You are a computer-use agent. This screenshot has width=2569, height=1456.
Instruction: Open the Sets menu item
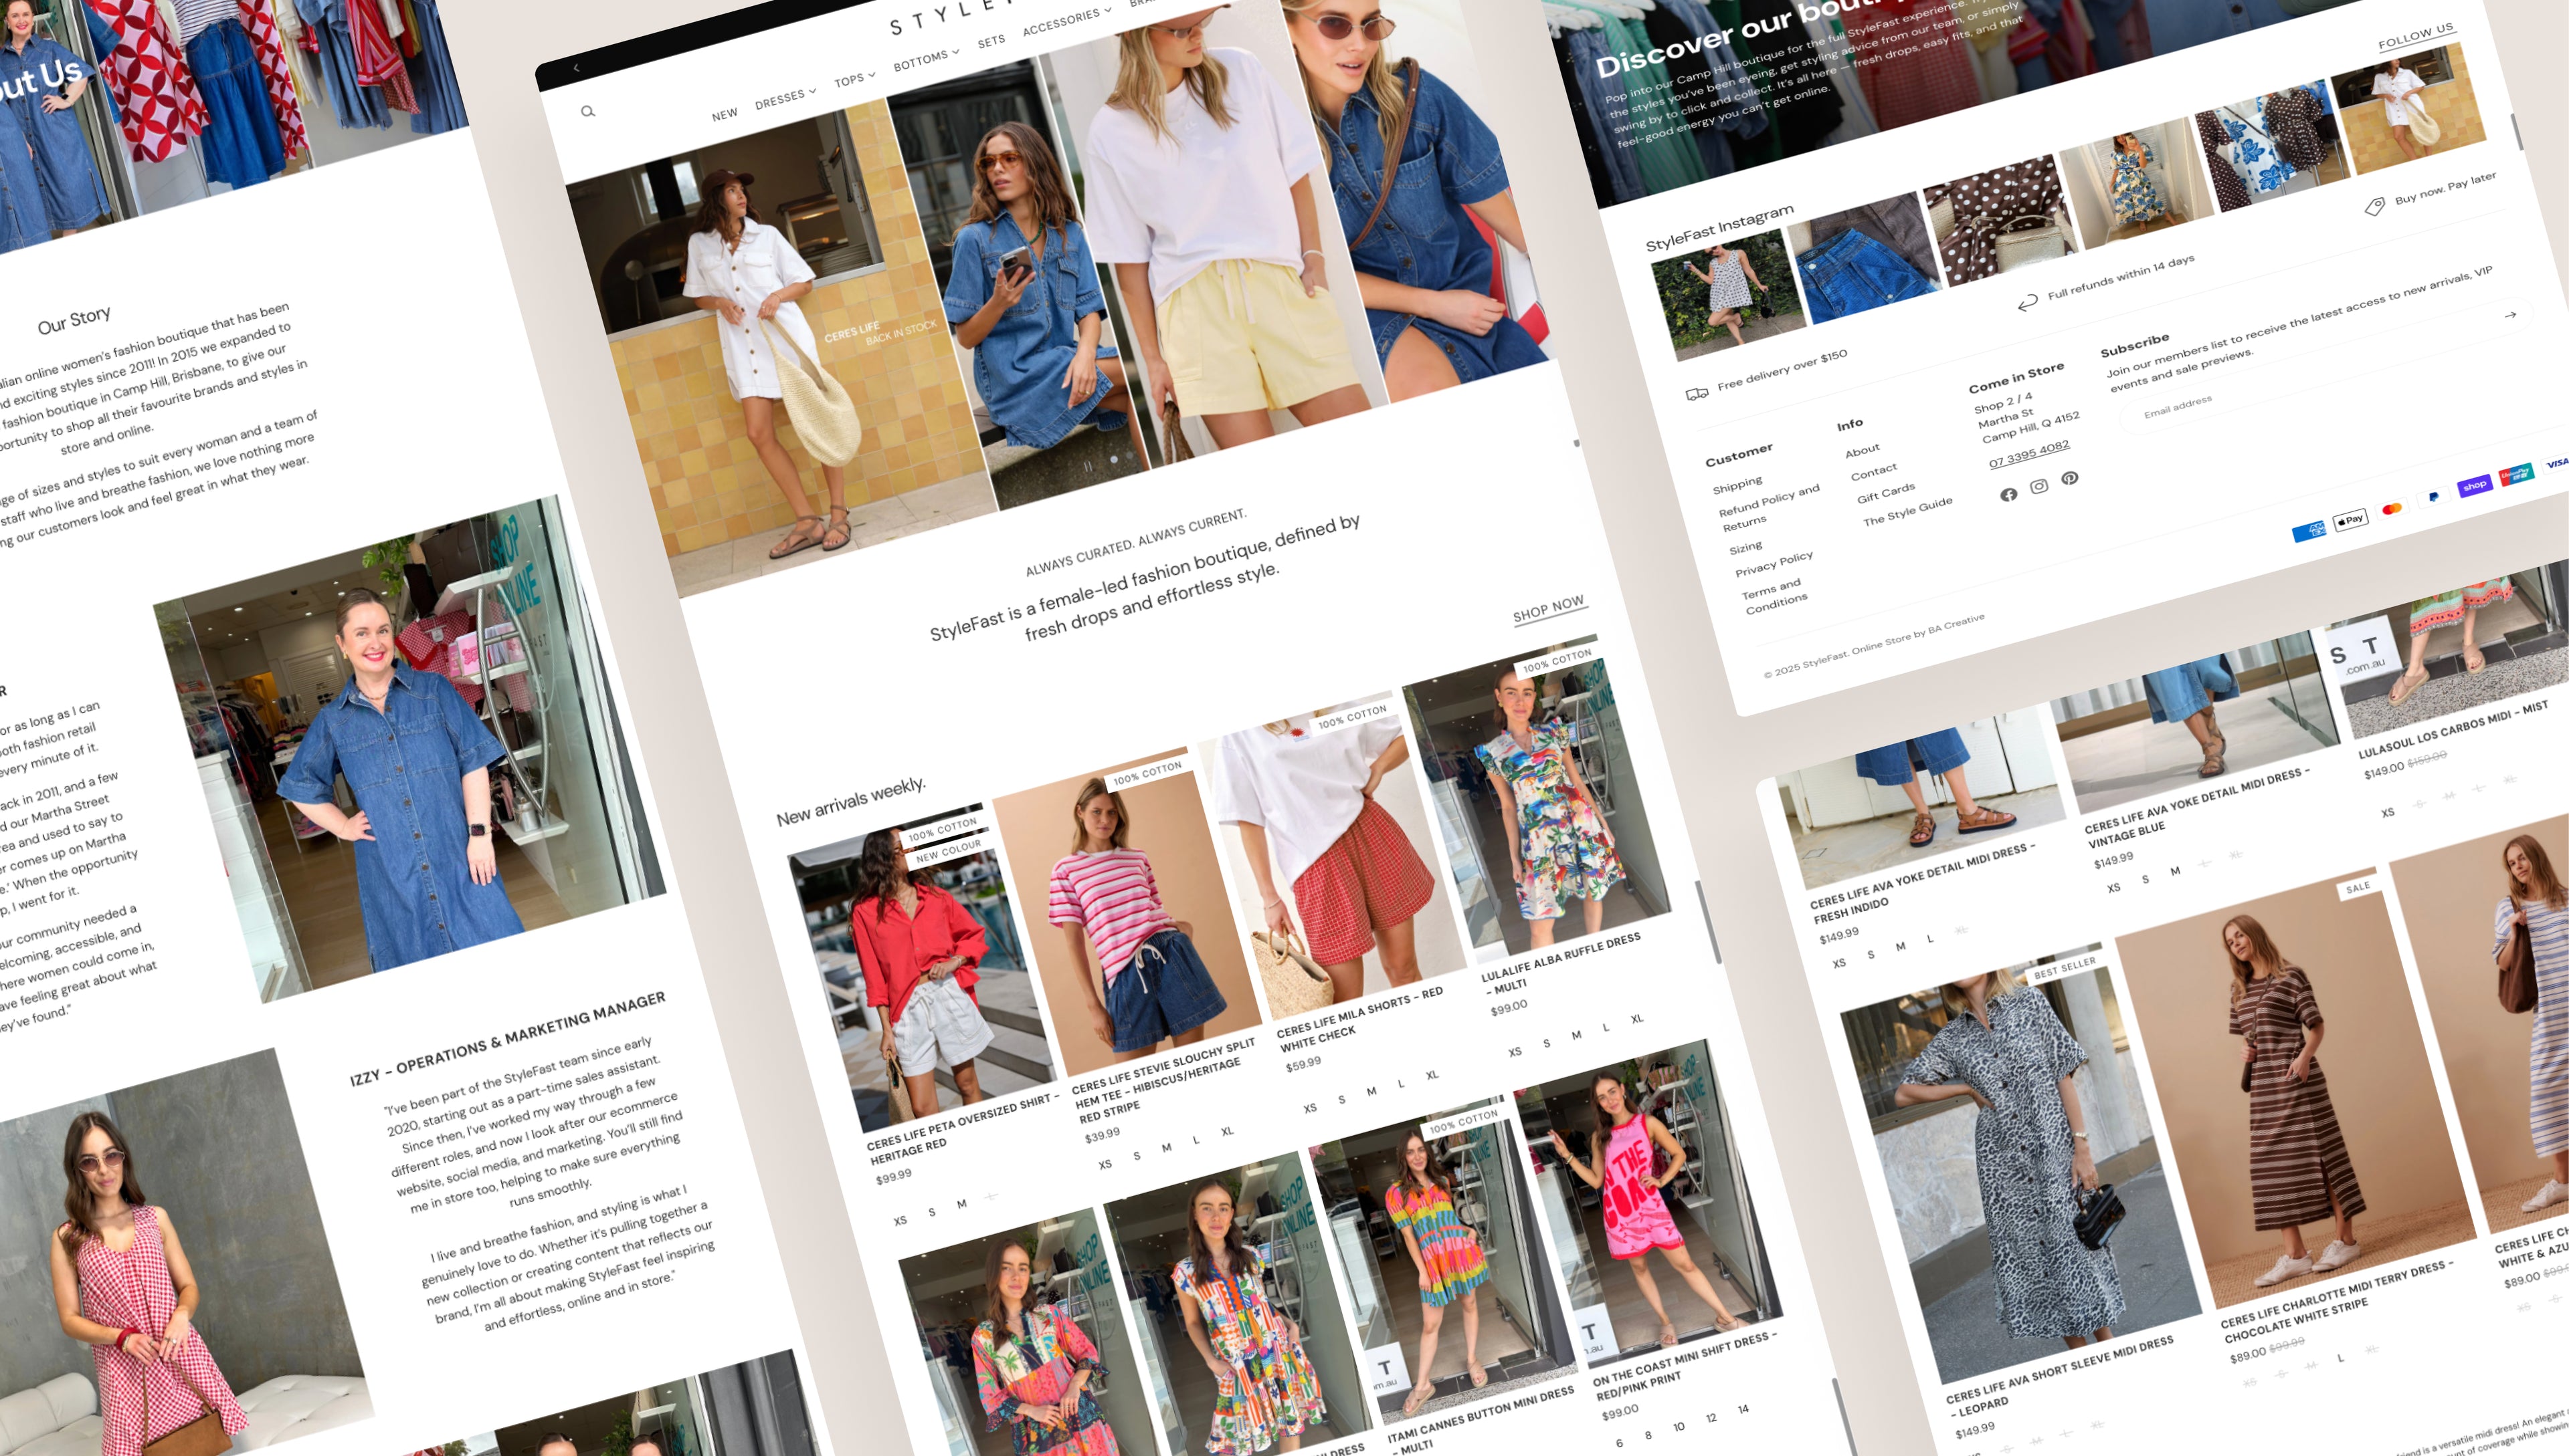tap(991, 42)
